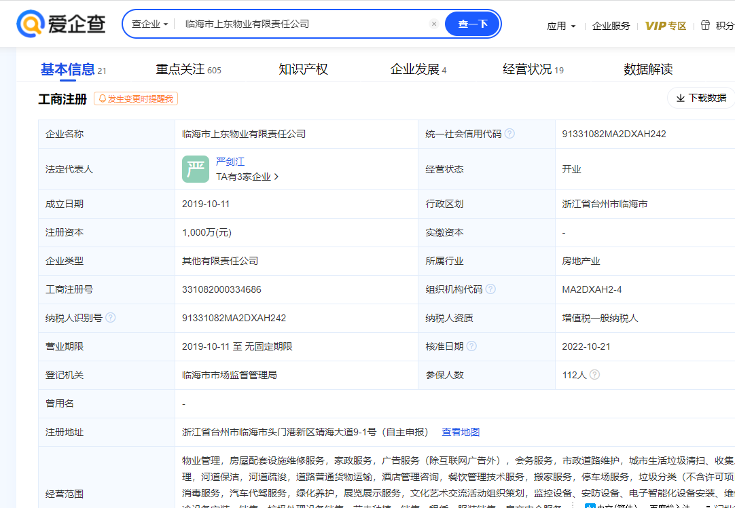This screenshot has width=735, height=508.
Task: Click the 实缴资本 field label
Action: pyautogui.click(x=444, y=232)
